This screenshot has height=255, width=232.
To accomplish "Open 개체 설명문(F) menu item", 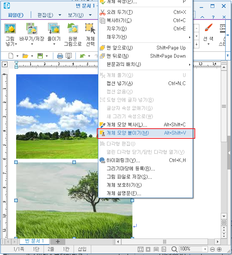I will (x=145, y=193).
